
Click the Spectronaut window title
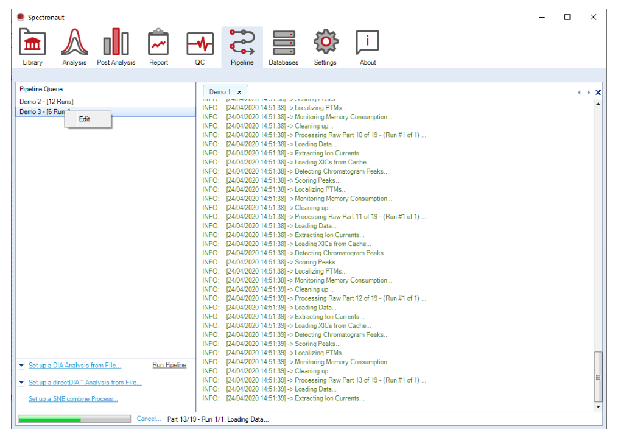46,17
